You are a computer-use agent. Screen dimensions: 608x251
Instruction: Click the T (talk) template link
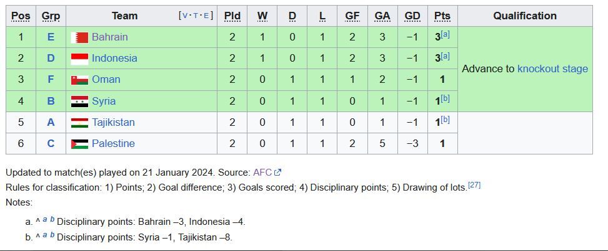[196, 16]
